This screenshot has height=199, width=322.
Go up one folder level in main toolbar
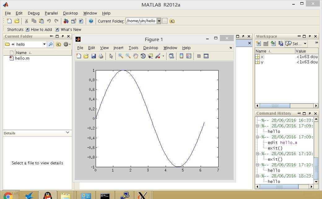172,21
